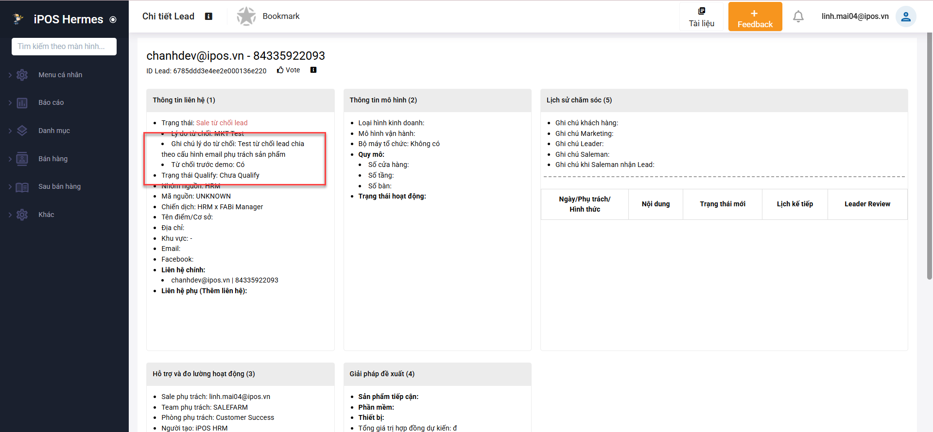
Task: Click 'Mã nguồn: UNKNOWN' line
Action: coord(196,196)
